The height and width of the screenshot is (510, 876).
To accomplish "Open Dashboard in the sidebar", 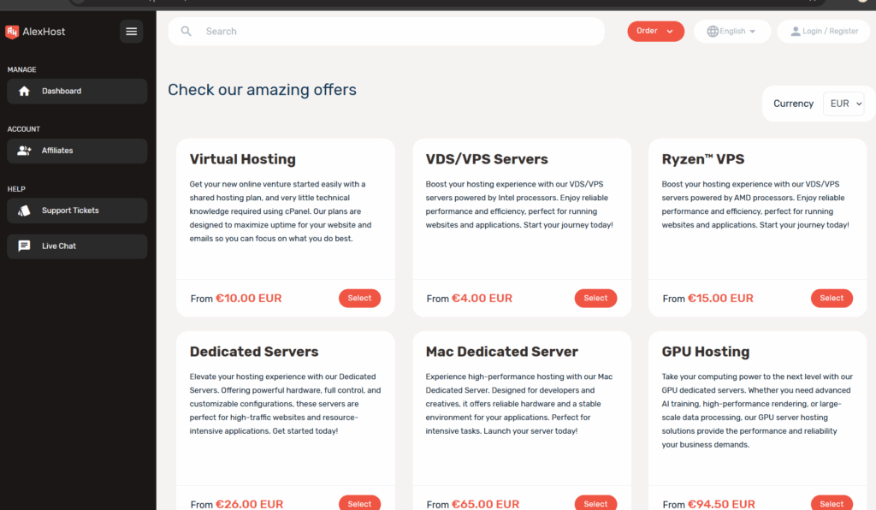I will tap(62, 92).
